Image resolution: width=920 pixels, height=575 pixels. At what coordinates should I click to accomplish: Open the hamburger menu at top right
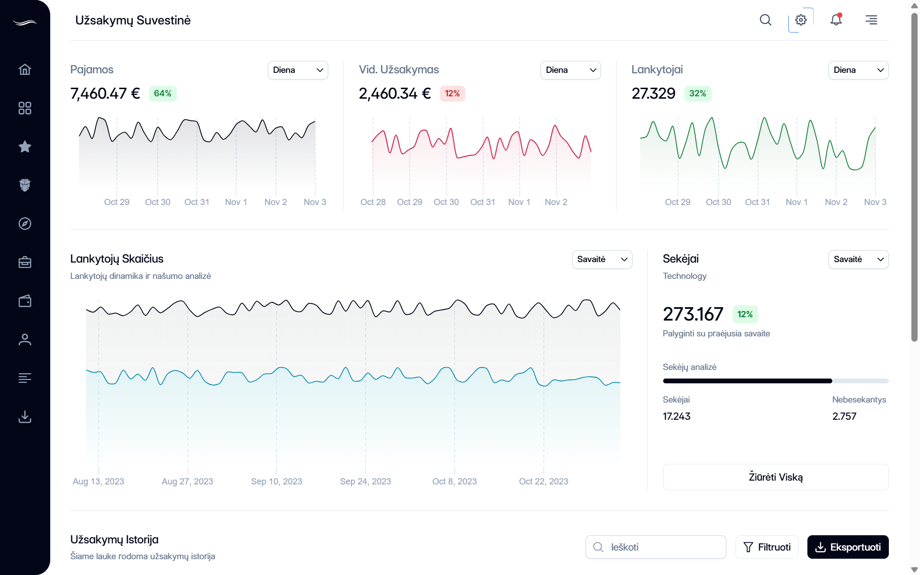pos(871,20)
